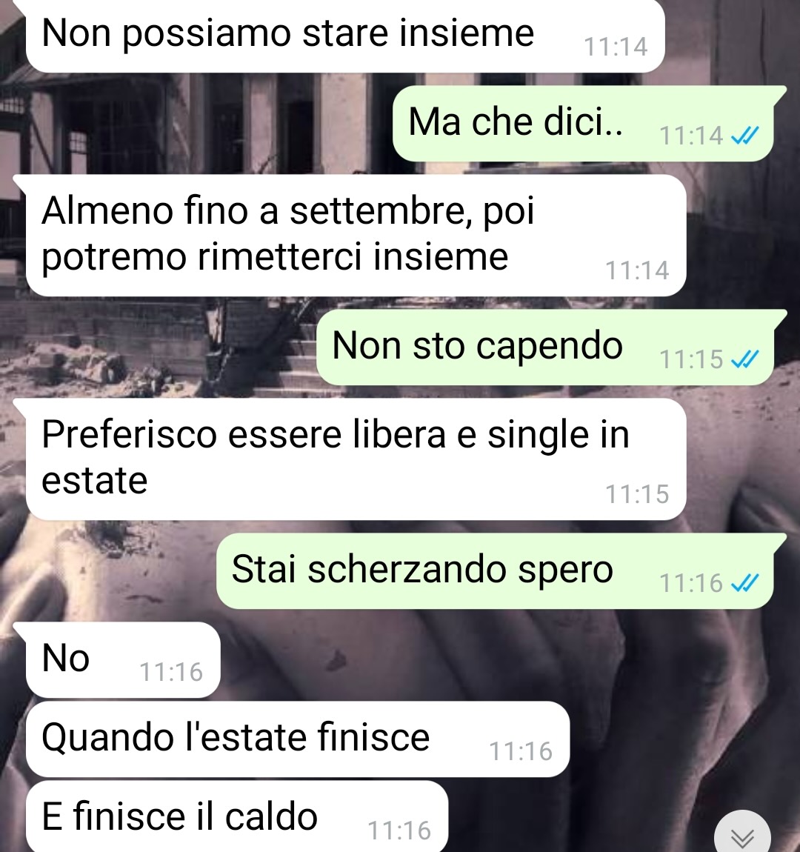The height and width of the screenshot is (852, 800).
Task: Tap the scroll-to-bottom double chevron button
Action: [742, 834]
